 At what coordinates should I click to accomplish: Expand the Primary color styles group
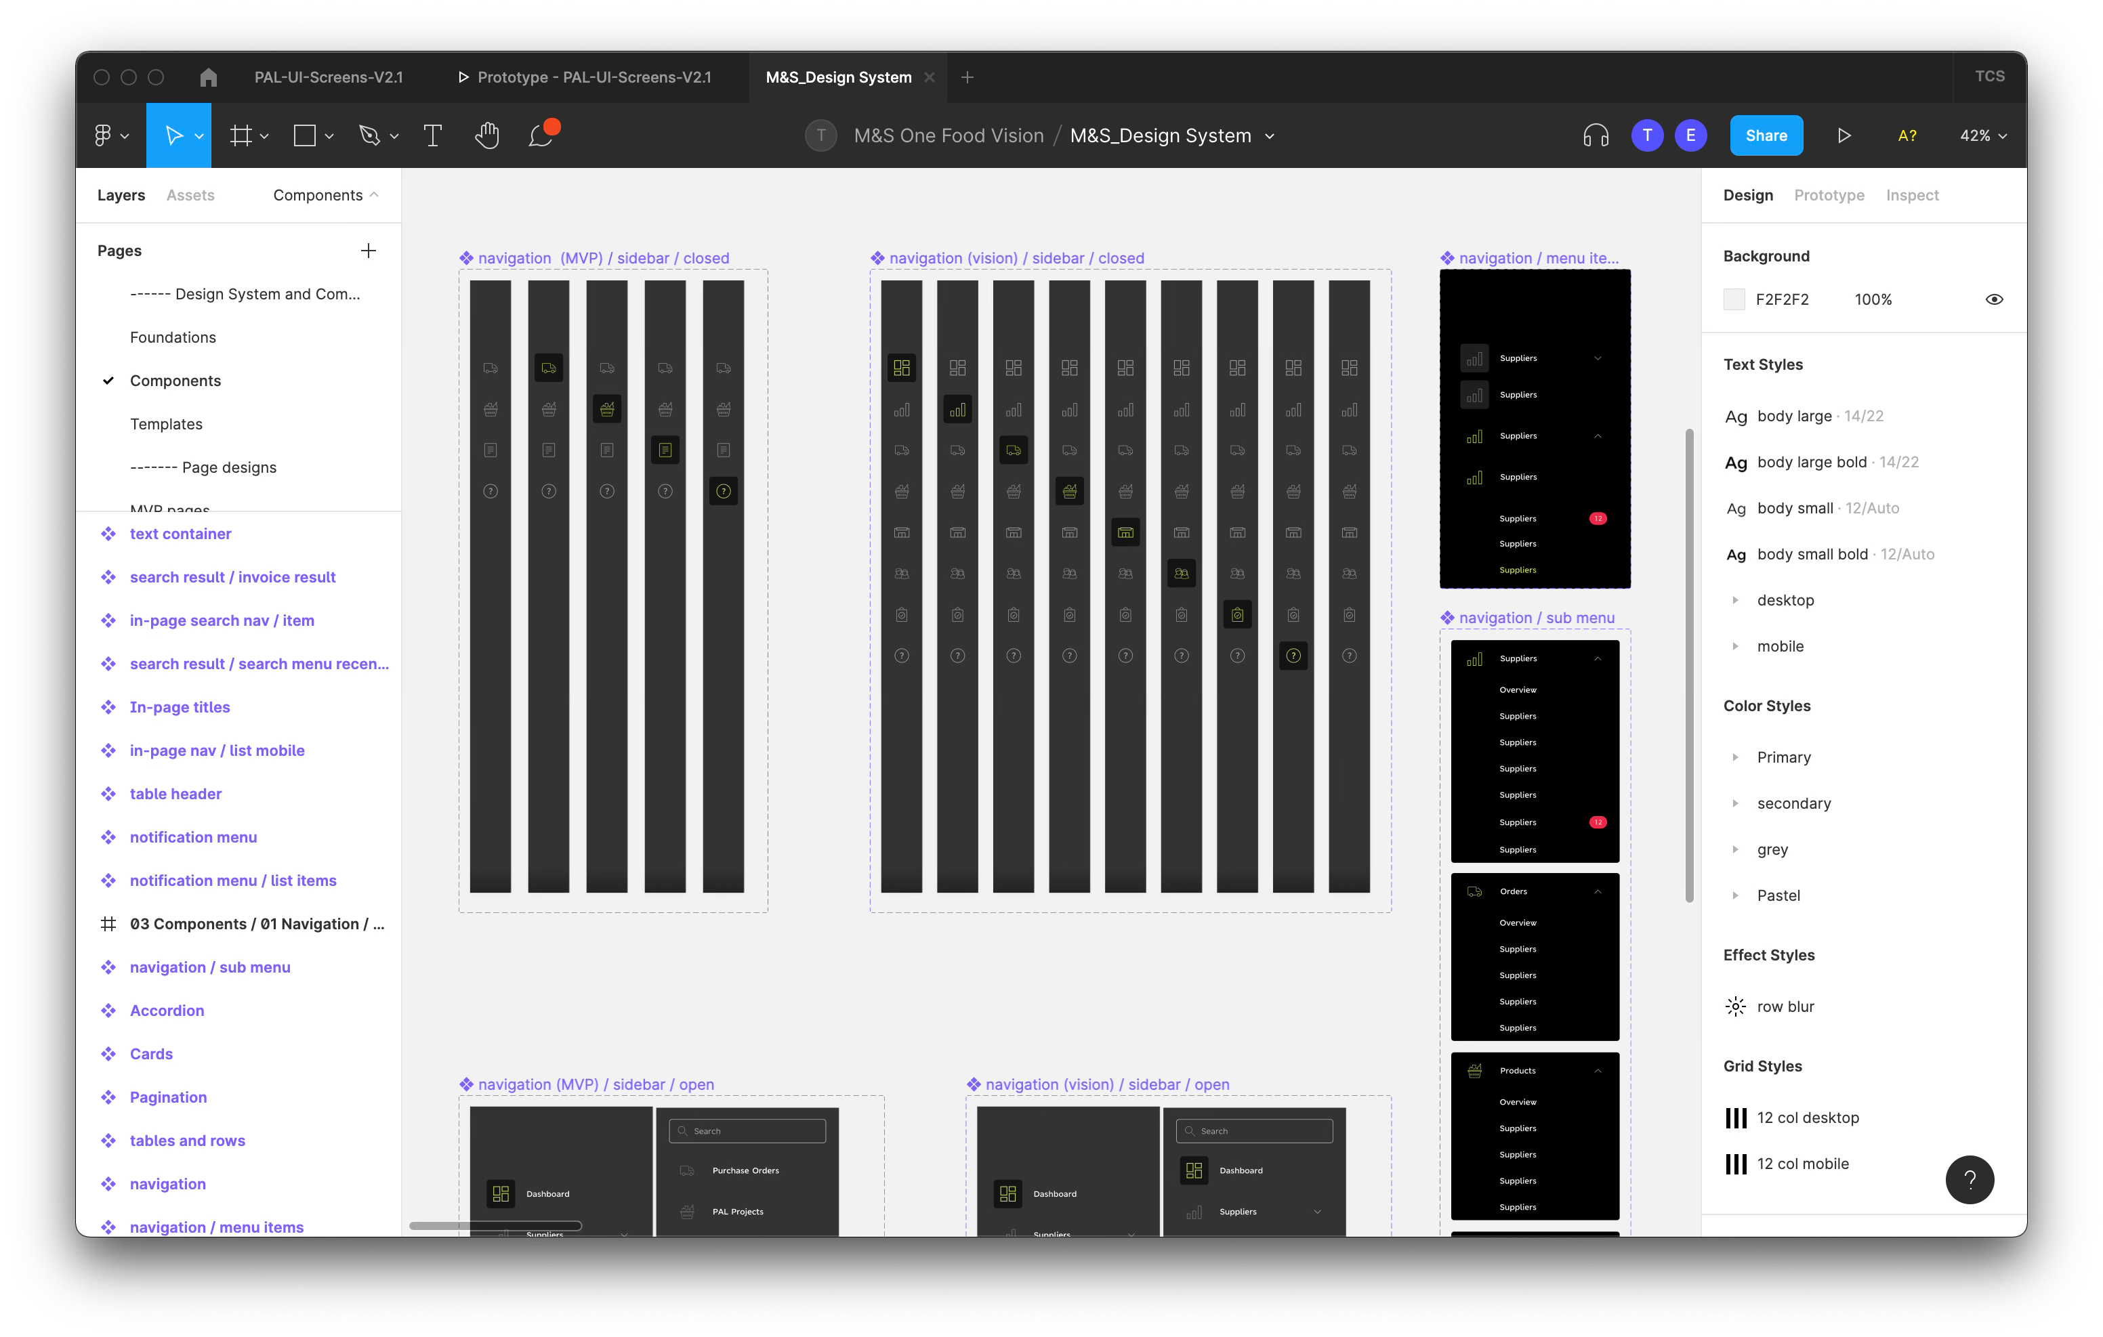pos(1735,757)
